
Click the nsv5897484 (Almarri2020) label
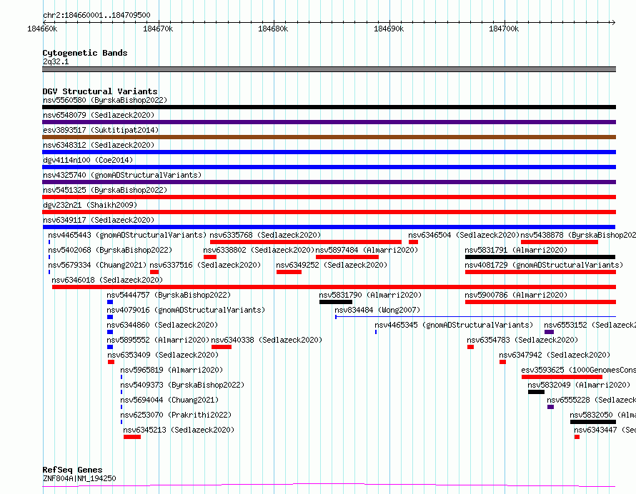[367, 250]
